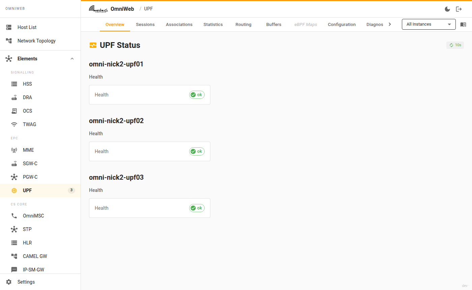This screenshot has height=290, width=472.
Task: Click the Network Topology icon in sidebar
Action: coord(9,41)
